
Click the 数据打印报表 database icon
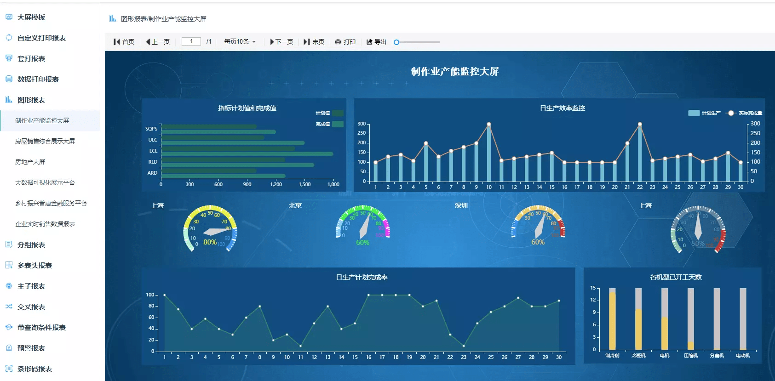(x=9, y=79)
